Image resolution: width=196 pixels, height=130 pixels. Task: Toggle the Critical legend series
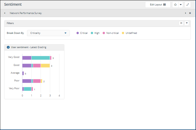point(82,33)
